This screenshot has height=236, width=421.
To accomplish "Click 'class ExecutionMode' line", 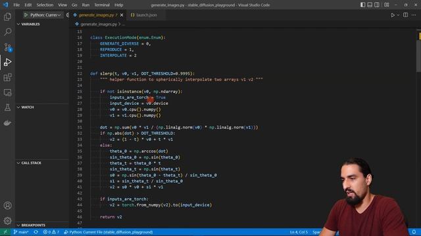I will [128, 37].
